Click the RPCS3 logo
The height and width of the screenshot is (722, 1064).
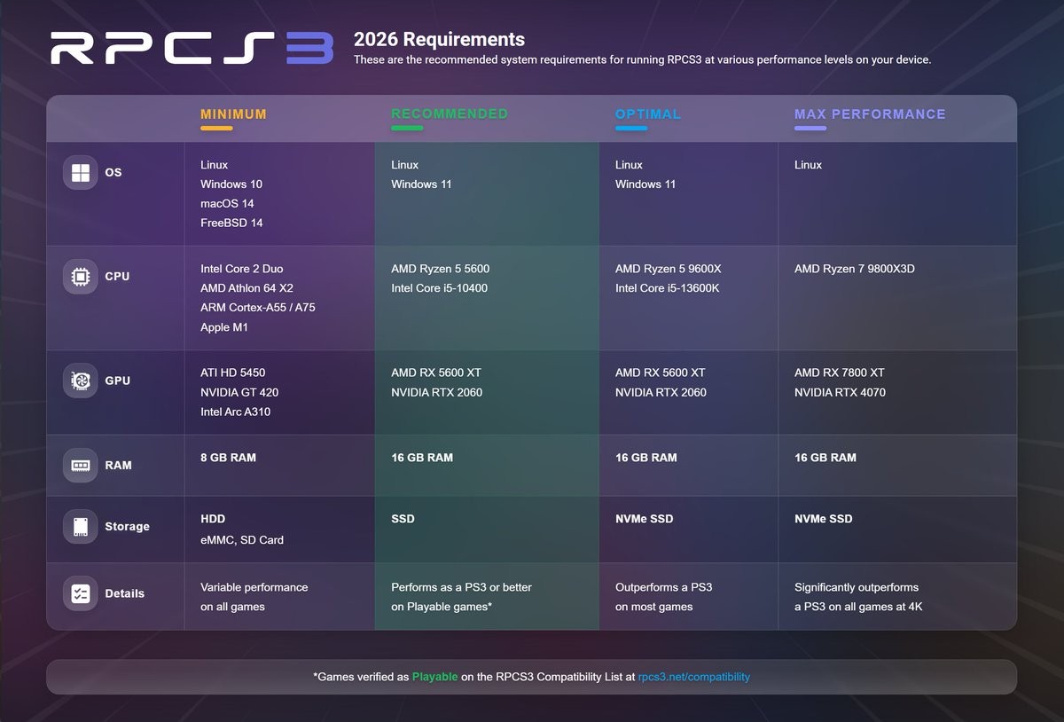pos(192,49)
